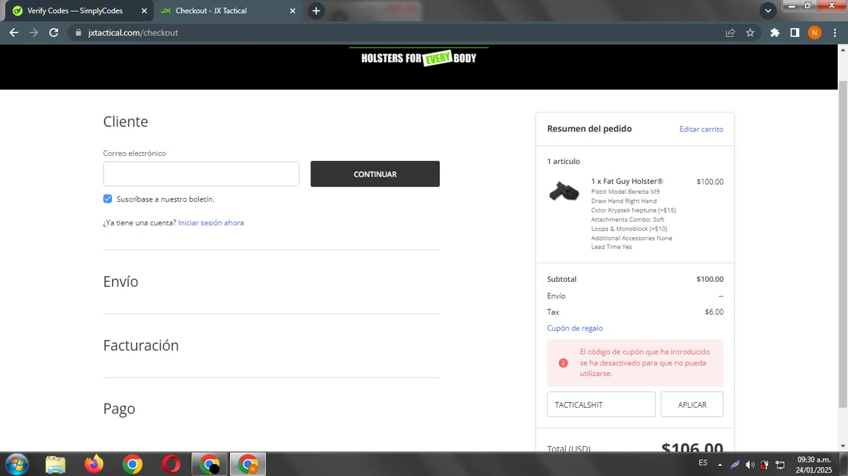Click the Pago section heading
The height and width of the screenshot is (476, 848).
119,409
